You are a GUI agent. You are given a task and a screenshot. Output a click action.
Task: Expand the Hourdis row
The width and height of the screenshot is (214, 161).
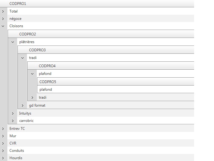click(3, 158)
